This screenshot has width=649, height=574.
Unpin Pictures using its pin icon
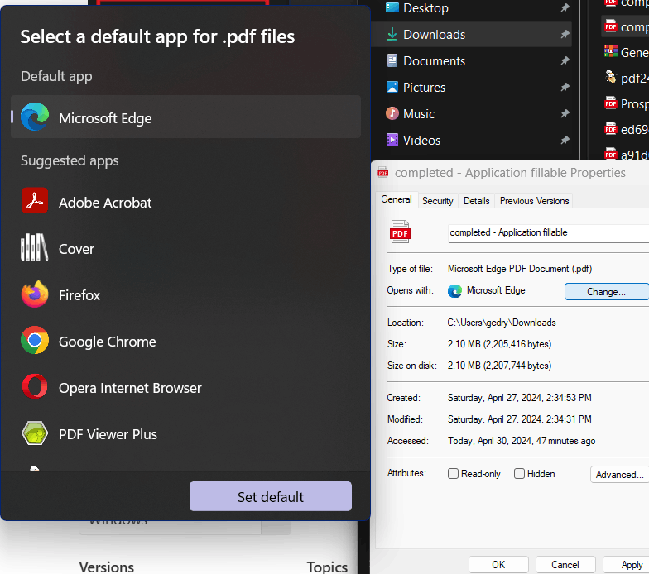tap(565, 88)
